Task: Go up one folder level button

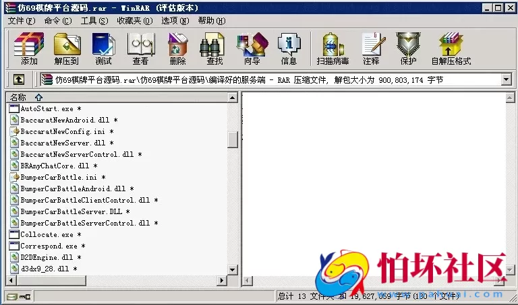Action: tap(20, 80)
